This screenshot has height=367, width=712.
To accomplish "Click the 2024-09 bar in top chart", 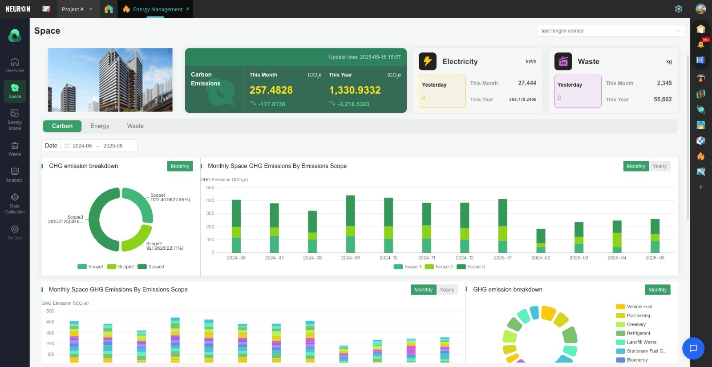I will pos(351,224).
